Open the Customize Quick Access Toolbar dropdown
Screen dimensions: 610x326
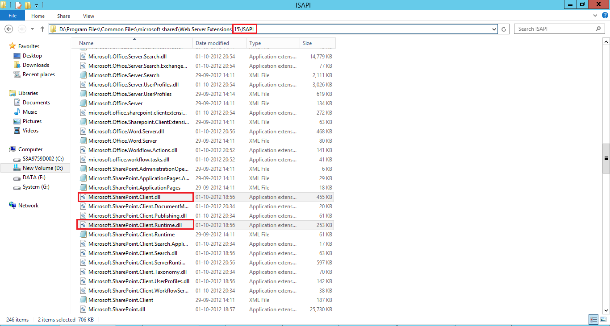point(37,5)
